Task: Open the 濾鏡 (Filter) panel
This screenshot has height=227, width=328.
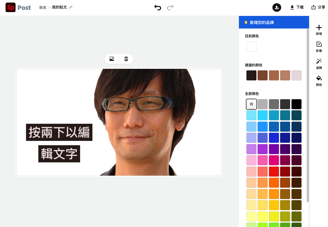Action: [319, 64]
